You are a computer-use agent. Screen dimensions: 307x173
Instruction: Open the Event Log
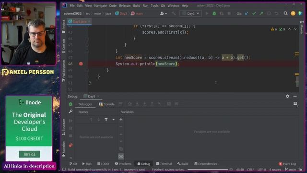(287, 164)
